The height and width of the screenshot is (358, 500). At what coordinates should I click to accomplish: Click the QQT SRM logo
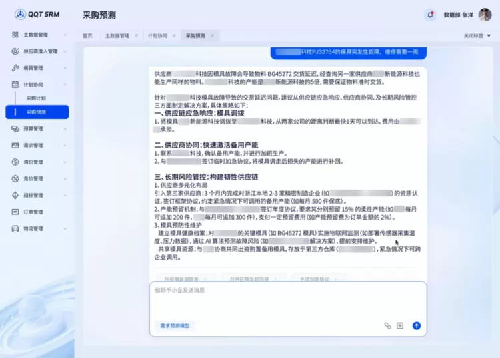40,14
